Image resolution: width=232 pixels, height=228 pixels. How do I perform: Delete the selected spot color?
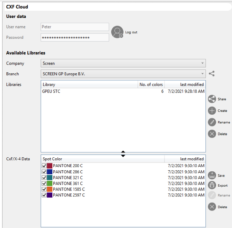(x=212, y=207)
